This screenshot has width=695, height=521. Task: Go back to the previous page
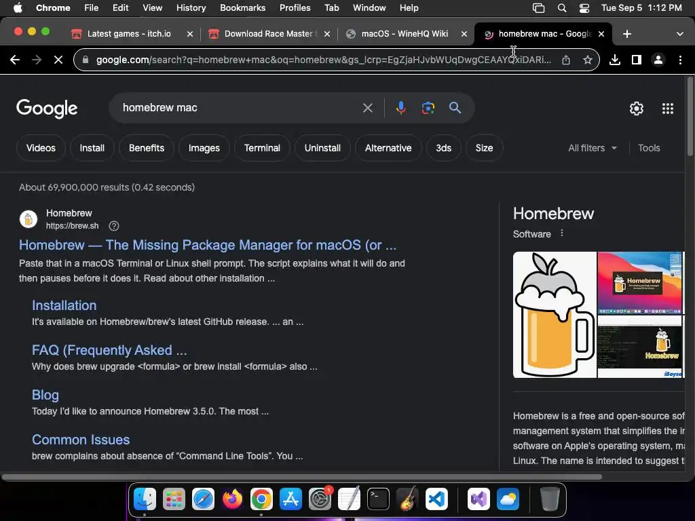[x=15, y=60]
